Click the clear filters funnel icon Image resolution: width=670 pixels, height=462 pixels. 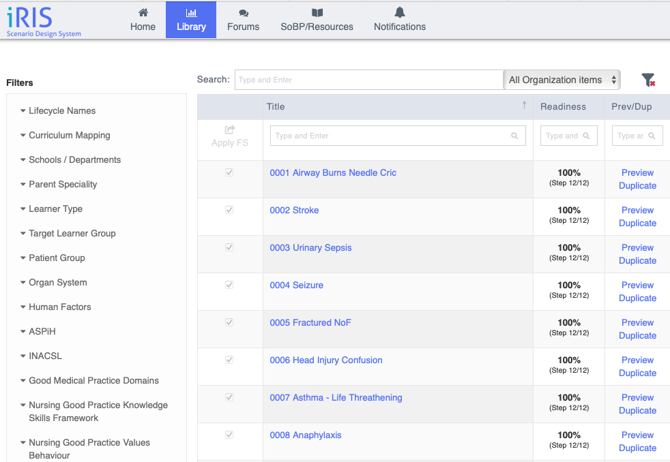click(x=648, y=80)
